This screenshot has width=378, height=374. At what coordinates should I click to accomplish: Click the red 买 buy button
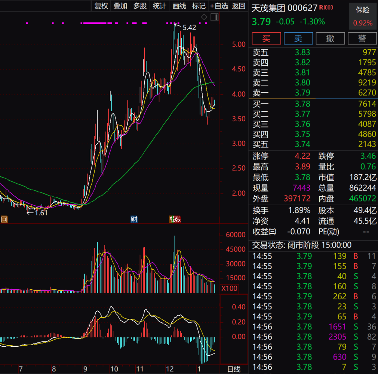(266, 38)
